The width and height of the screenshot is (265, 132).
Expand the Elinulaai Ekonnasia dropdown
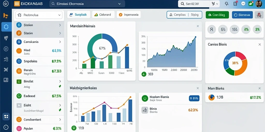87,4
